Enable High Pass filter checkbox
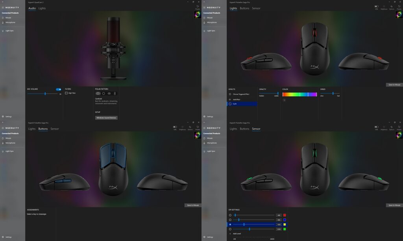The image size is (403, 241). pyautogui.click(x=66, y=93)
